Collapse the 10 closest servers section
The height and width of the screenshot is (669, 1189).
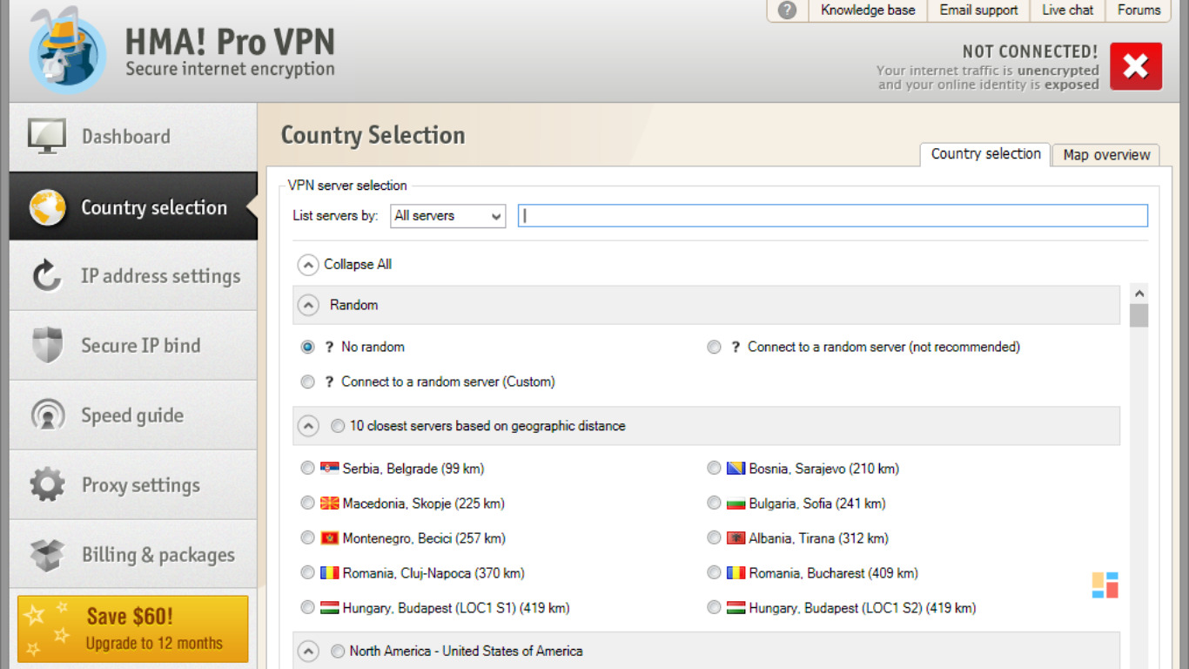(308, 427)
